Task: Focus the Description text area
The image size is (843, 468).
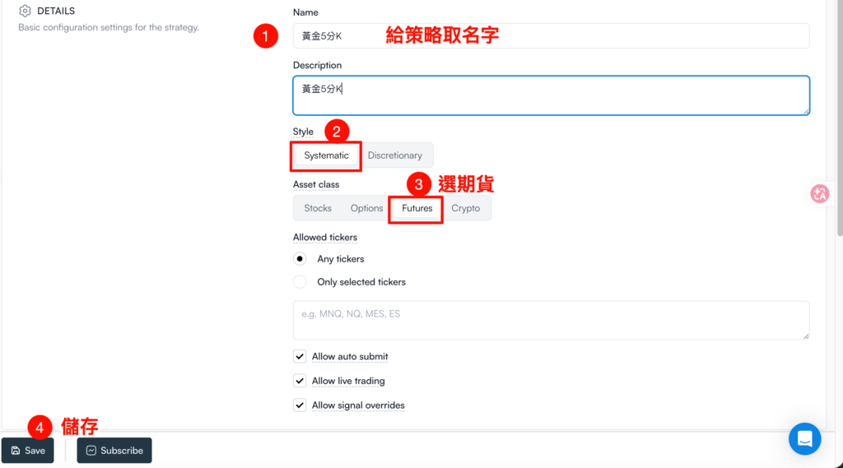Action: pos(551,95)
